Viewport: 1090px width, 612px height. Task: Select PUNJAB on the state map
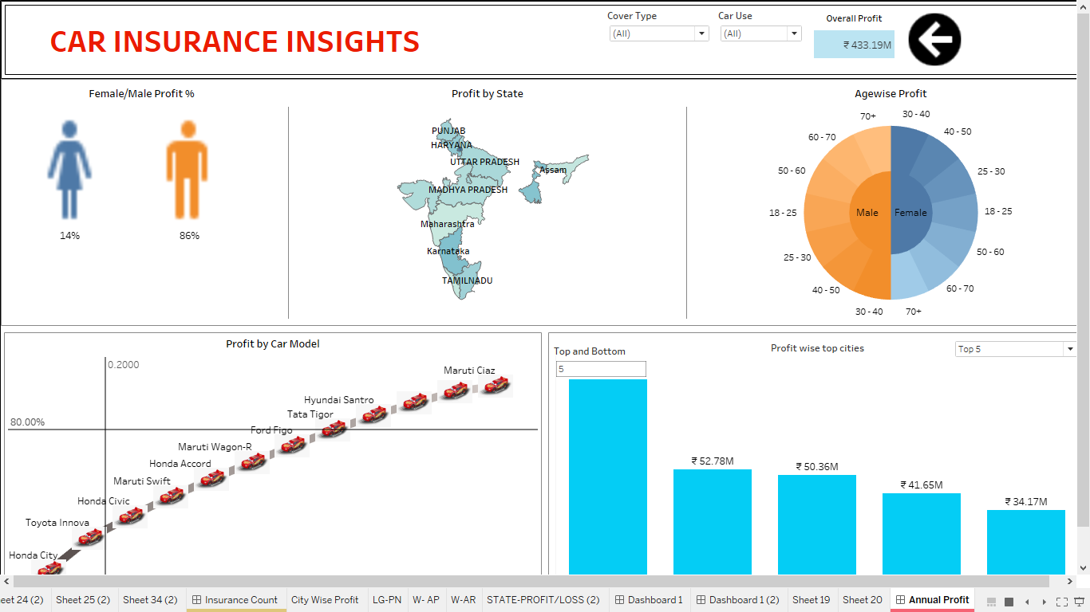[x=448, y=131]
